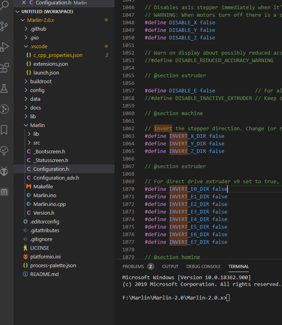
Task: Open the Marlin 'm' activity icon
Action: (4, 192)
